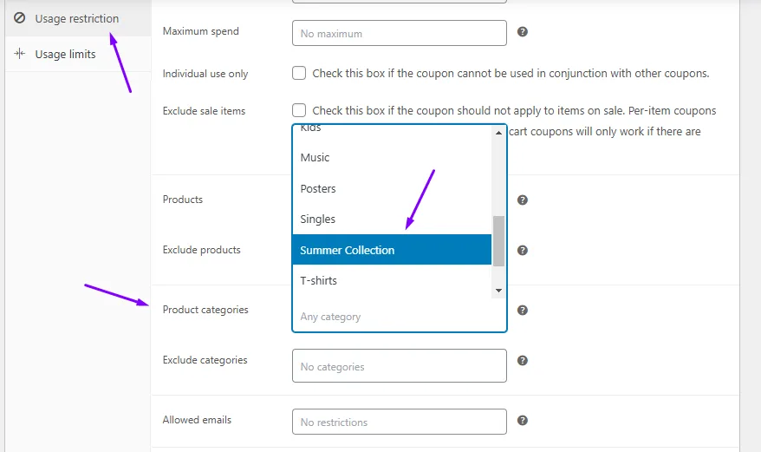Tick the Exclude sale items checkbox
Screen dimensions: 761x452
(x=299, y=110)
